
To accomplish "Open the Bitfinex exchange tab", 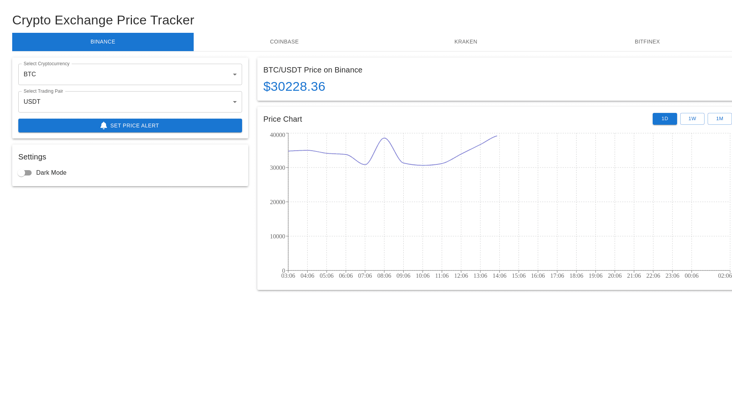I will (647, 42).
